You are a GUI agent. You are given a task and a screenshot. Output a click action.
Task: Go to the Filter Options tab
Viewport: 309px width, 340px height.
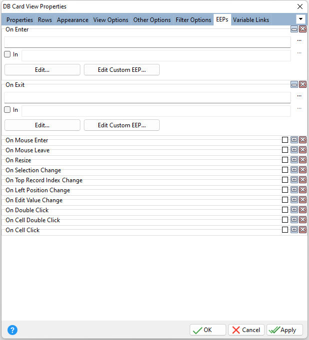[193, 20]
